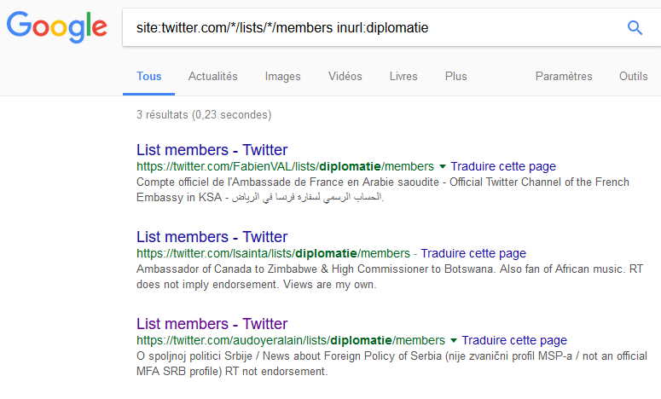Switch to the Images tab
The height and width of the screenshot is (399, 661).
tap(282, 76)
